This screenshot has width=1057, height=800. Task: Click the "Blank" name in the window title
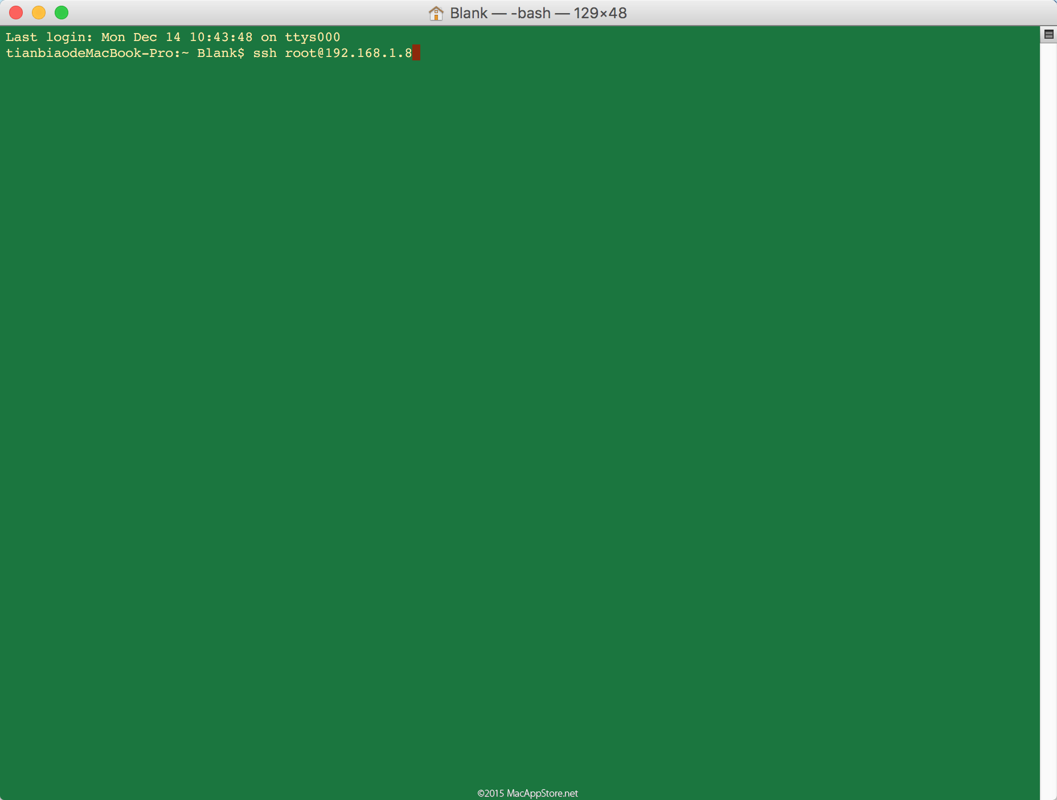468,13
